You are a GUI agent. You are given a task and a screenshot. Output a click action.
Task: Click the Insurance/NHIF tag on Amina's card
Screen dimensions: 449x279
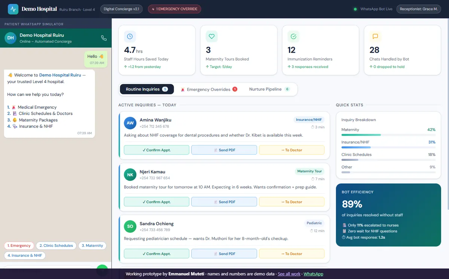[309, 120]
